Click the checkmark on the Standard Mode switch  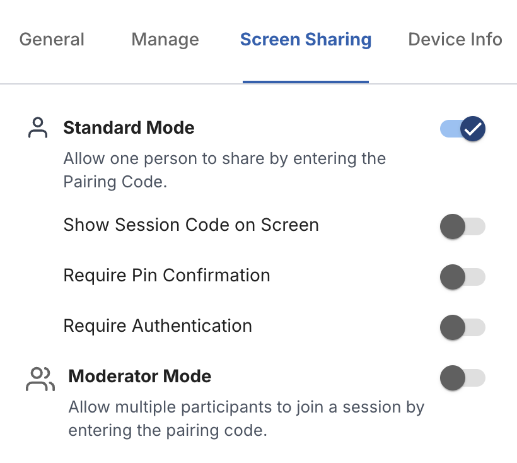(472, 129)
